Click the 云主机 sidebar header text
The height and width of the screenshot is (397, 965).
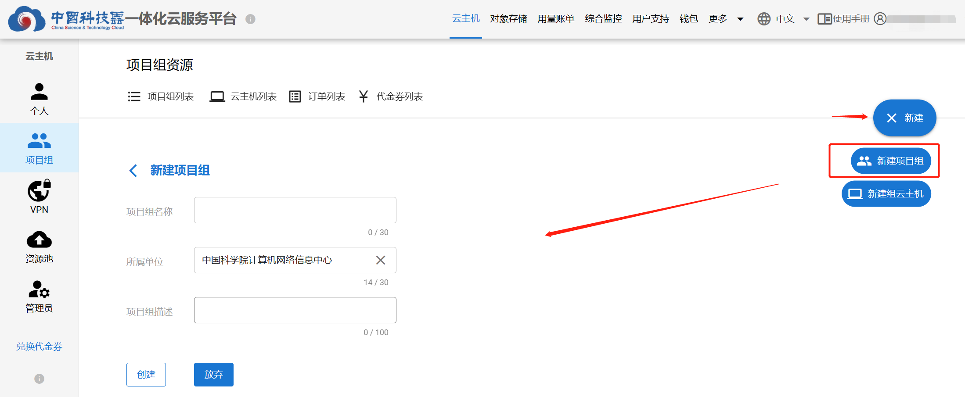coord(39,56)
